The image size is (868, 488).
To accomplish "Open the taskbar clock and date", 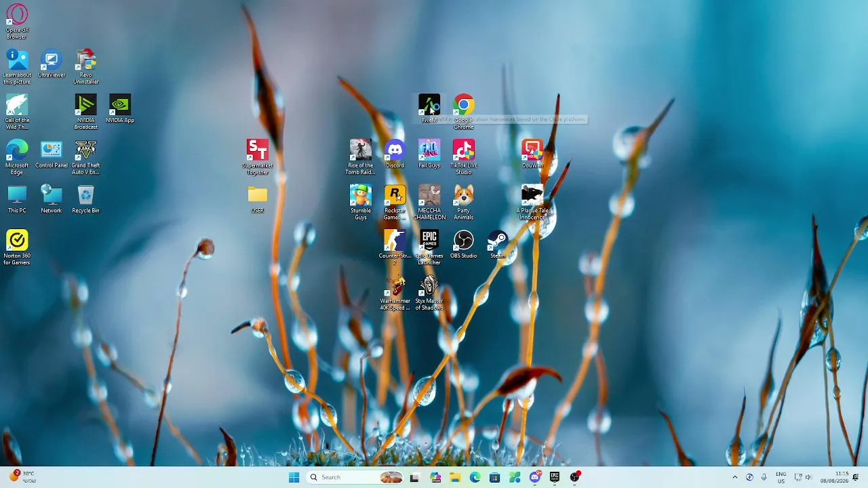I will (x=834, y=477).
